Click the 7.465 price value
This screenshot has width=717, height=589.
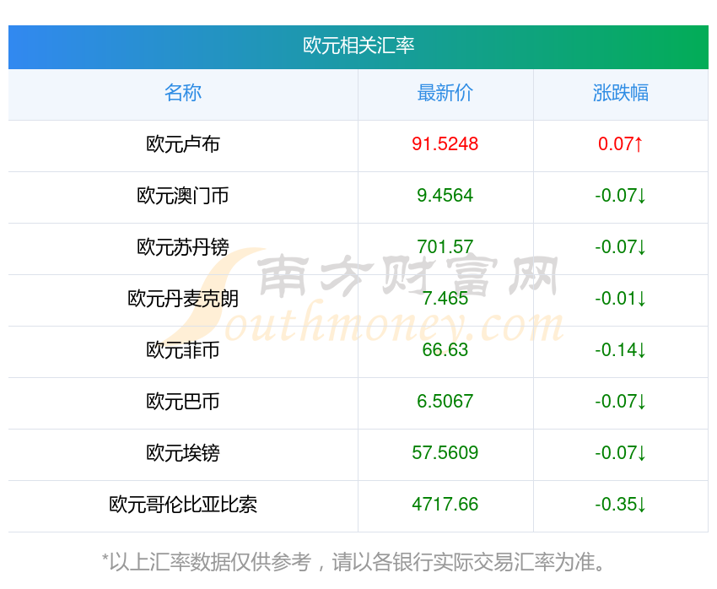pos(445,299)
